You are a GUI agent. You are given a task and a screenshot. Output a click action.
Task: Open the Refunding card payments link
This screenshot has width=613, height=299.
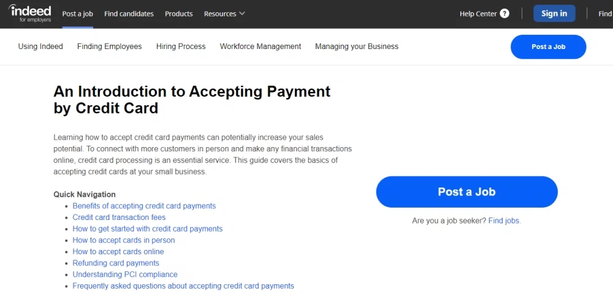pyautogui.click(x=116, y=263)
